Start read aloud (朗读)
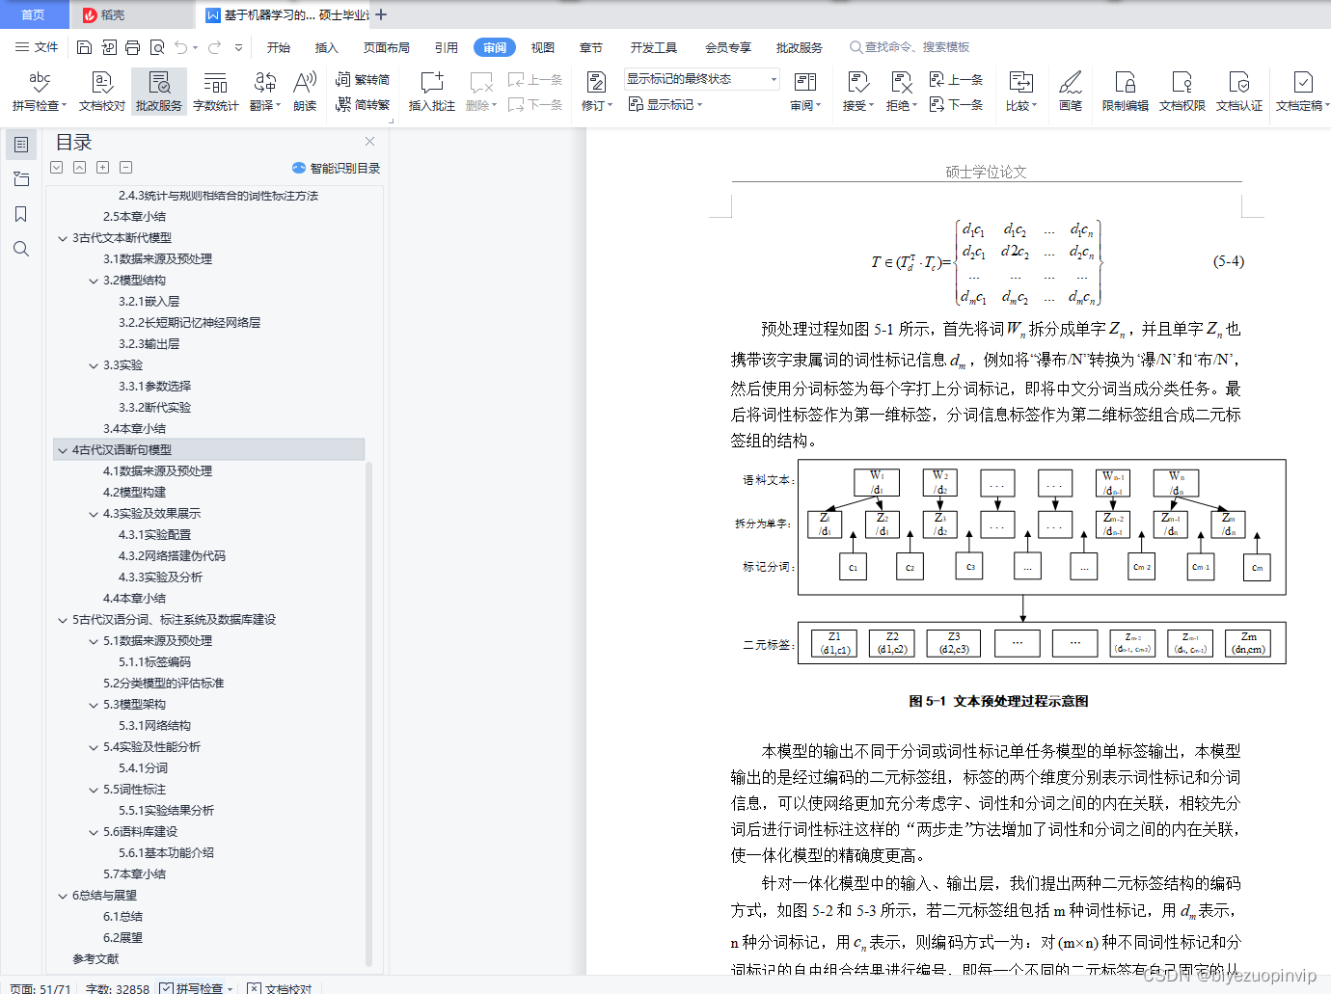This screenshot has height=994, width=1331. (305, 92)
